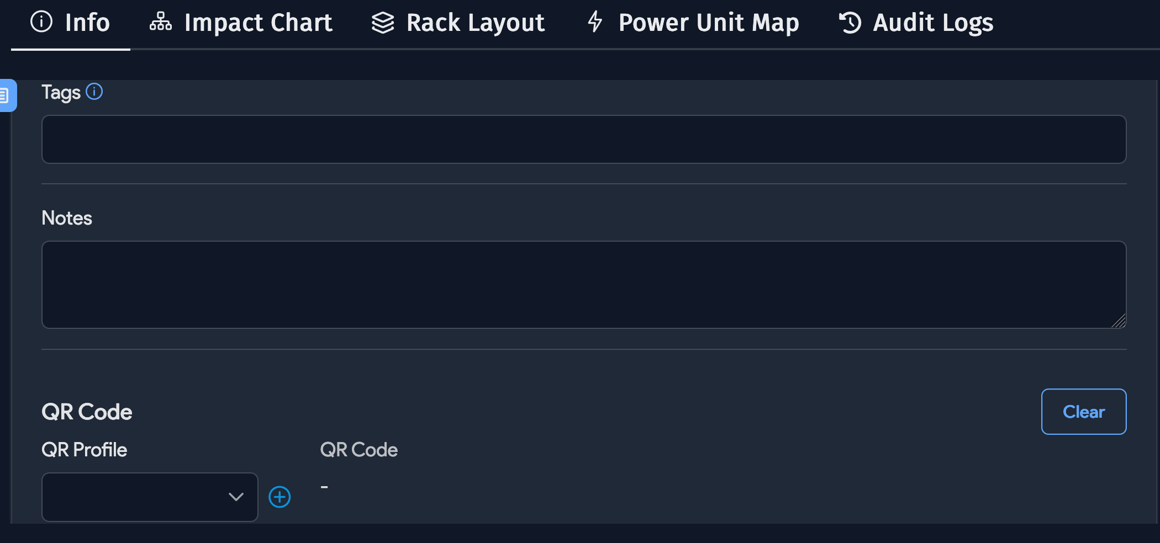Image resolution: width=1160 pixels, height=543 pixels.
Task: Click the Power Unit Map lightning bolt icon
Action: pos(595,23)
